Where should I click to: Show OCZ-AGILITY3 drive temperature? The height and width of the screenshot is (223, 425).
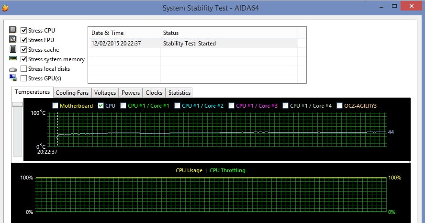pos(339,105)
